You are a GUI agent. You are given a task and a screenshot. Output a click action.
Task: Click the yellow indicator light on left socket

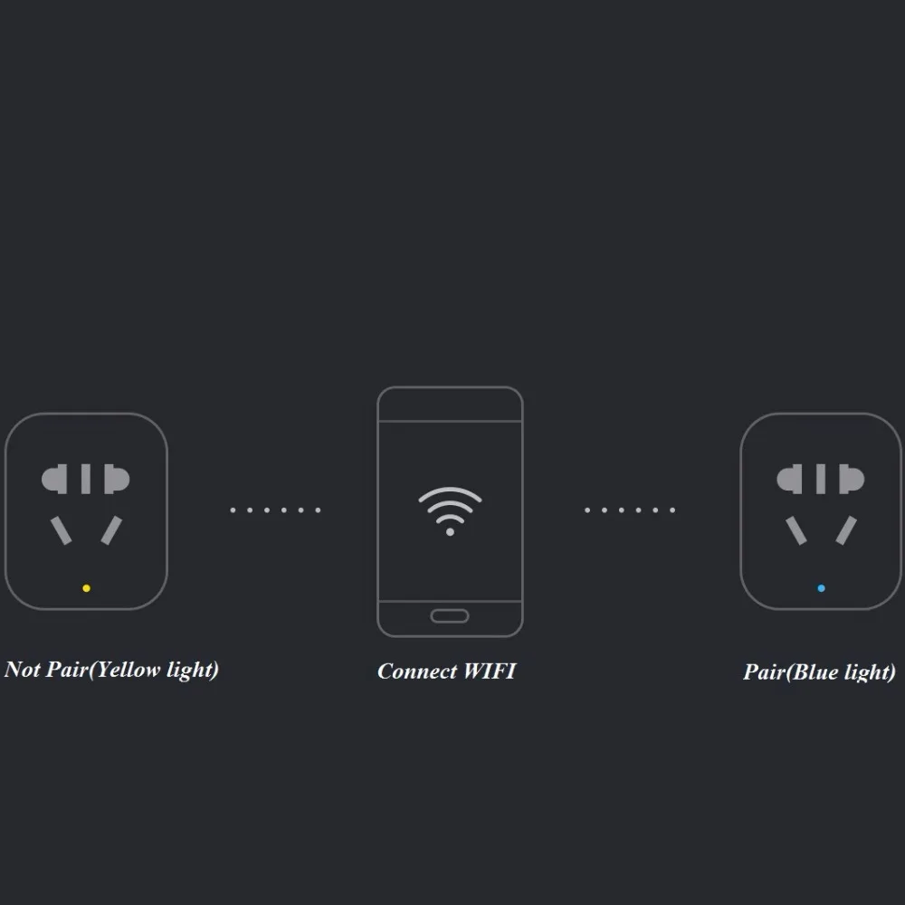pos(87,588)
